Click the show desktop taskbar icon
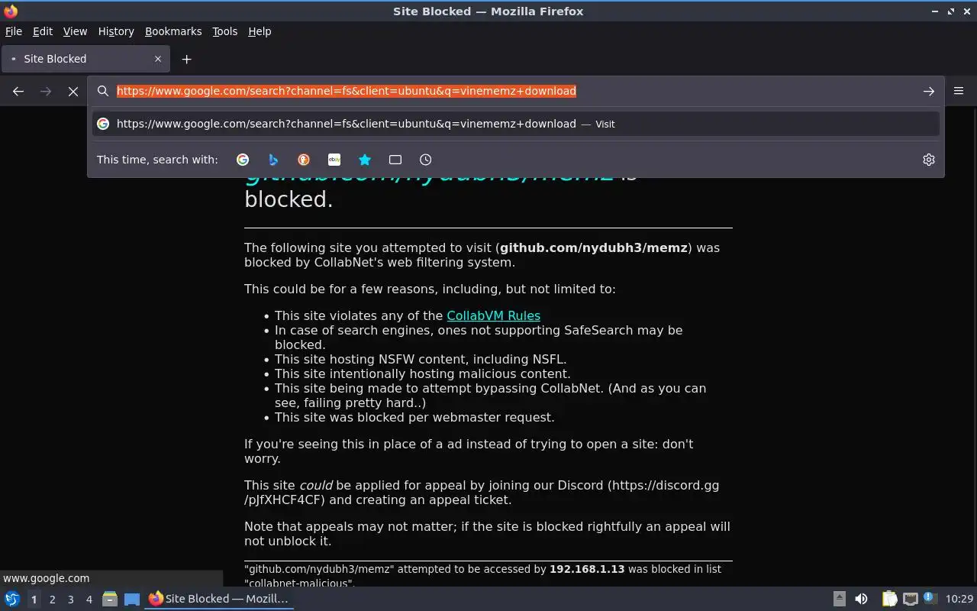The height and width of the screenshot is (611, 977). [132, 599]
